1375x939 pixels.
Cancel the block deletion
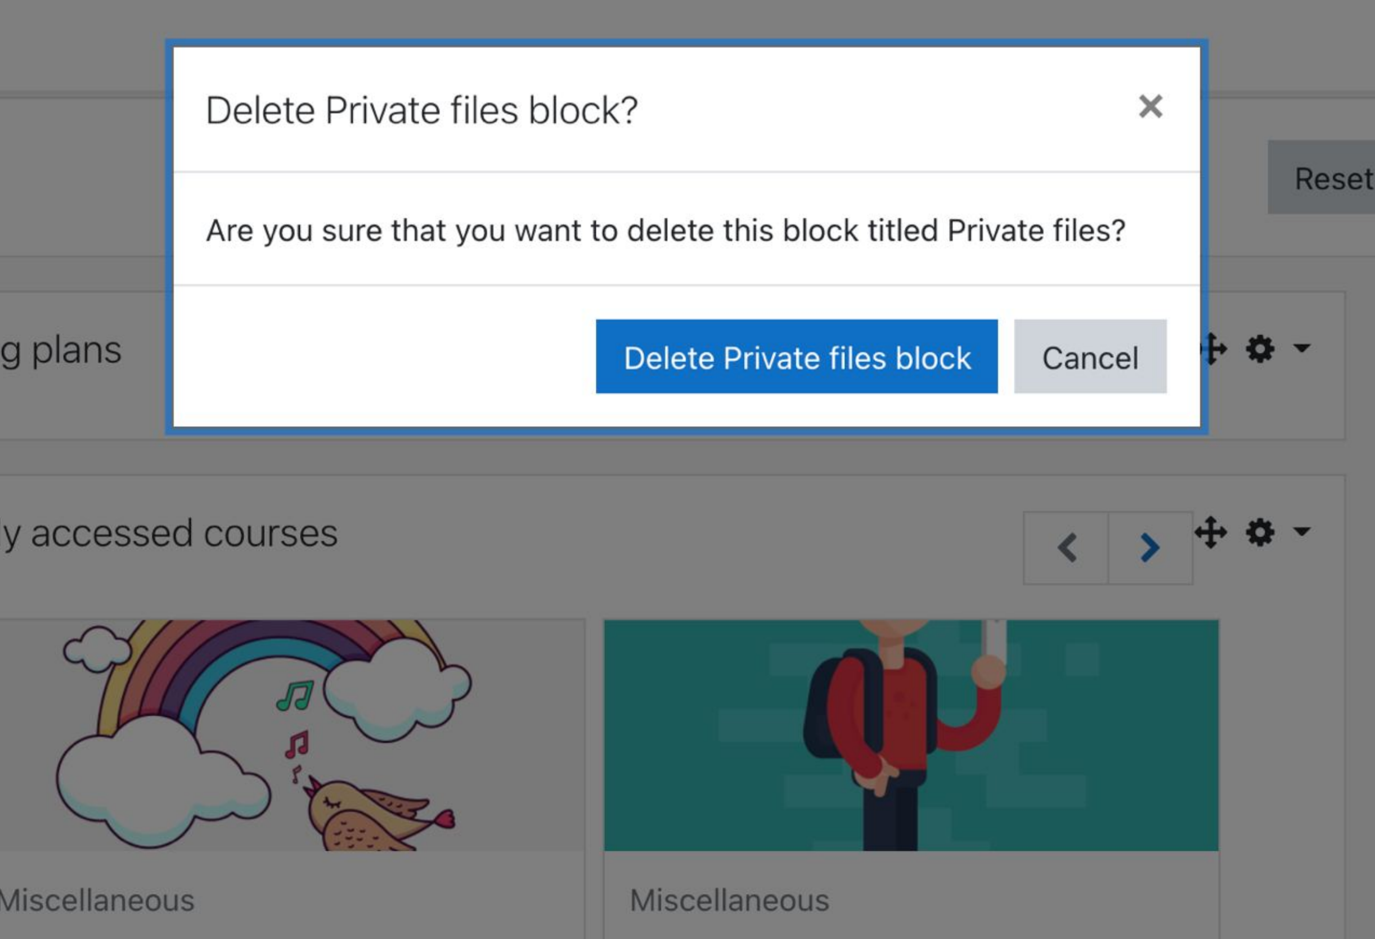click(1090, 356)
